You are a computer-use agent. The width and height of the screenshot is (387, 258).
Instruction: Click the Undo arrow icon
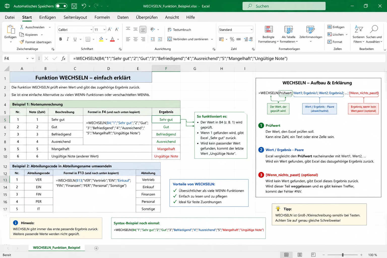tap(84, 6)
